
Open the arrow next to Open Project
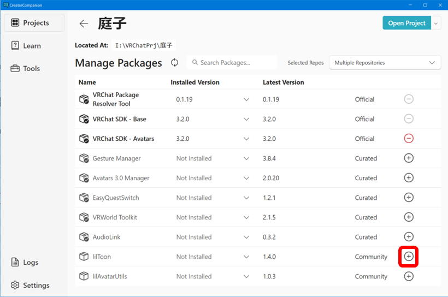pos(436,23)
